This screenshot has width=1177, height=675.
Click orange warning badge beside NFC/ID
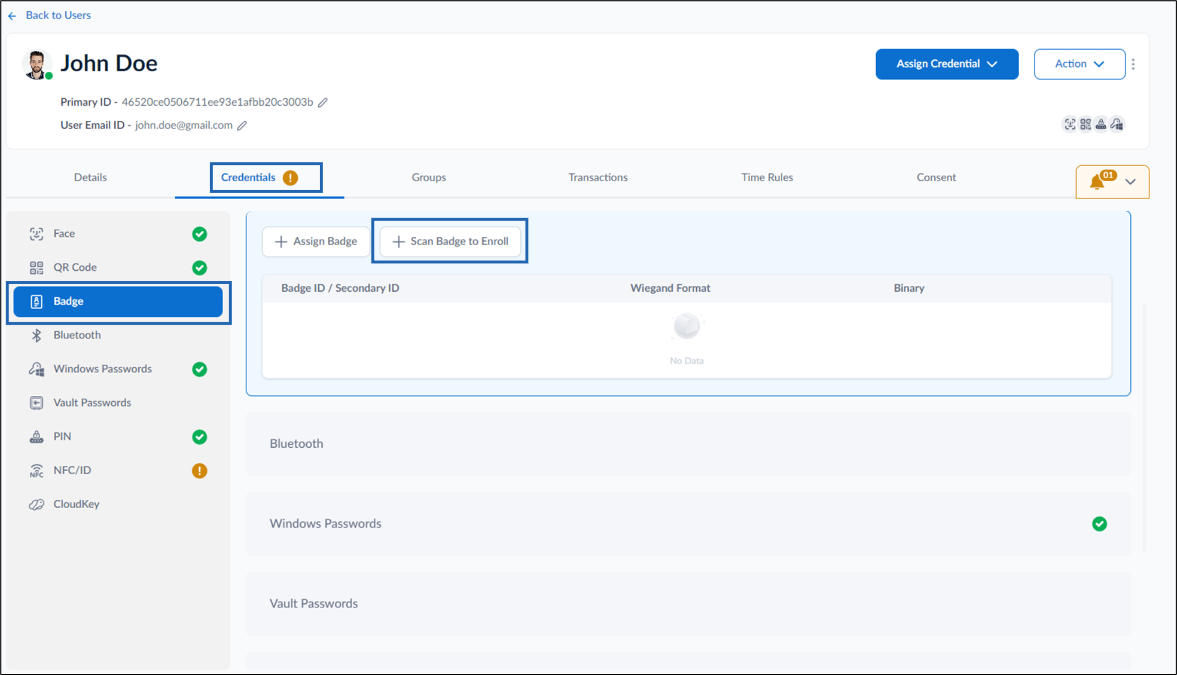coord(200,471)
